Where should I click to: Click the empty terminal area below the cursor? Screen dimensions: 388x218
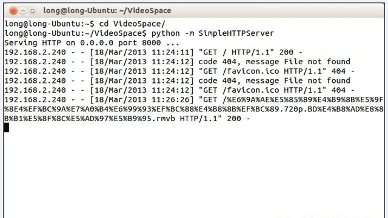pyautogui.click(x=194, y=173)
